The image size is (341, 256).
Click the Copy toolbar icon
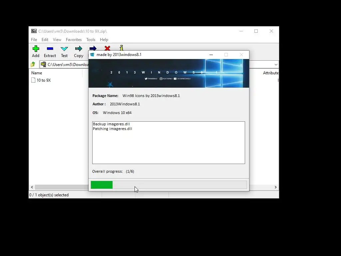click(x=79, y=49)
